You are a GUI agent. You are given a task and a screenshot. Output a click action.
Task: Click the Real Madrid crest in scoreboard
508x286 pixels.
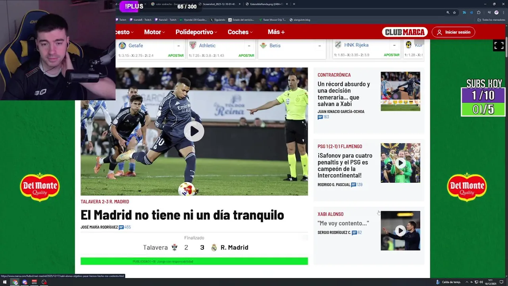[x=214, y=247]
